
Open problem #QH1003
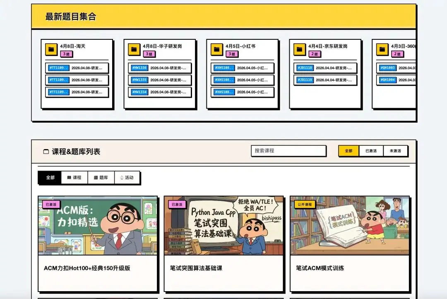click(396, 68)
